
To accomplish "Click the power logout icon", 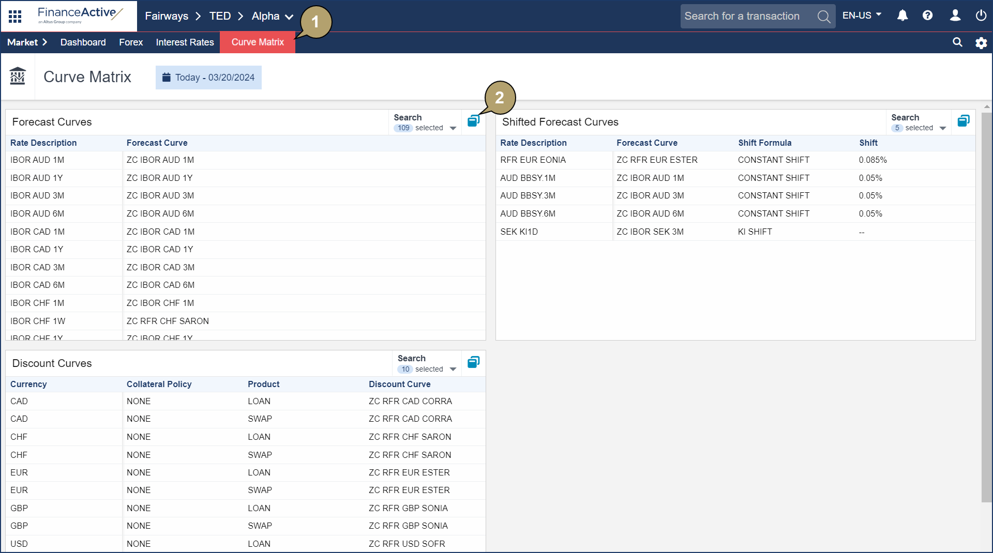I will [x=981, y=16].
